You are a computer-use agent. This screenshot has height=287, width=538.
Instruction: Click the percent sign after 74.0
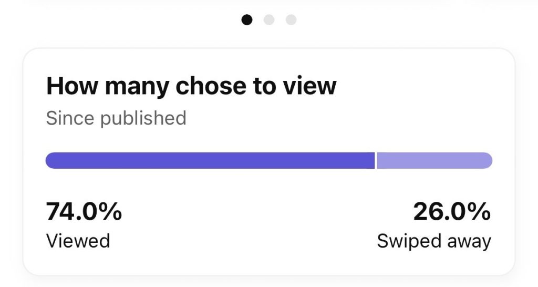click(111, 211)
